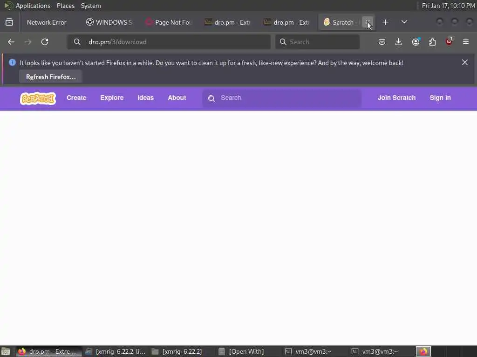Select the Scratch tab

(340, 22)
